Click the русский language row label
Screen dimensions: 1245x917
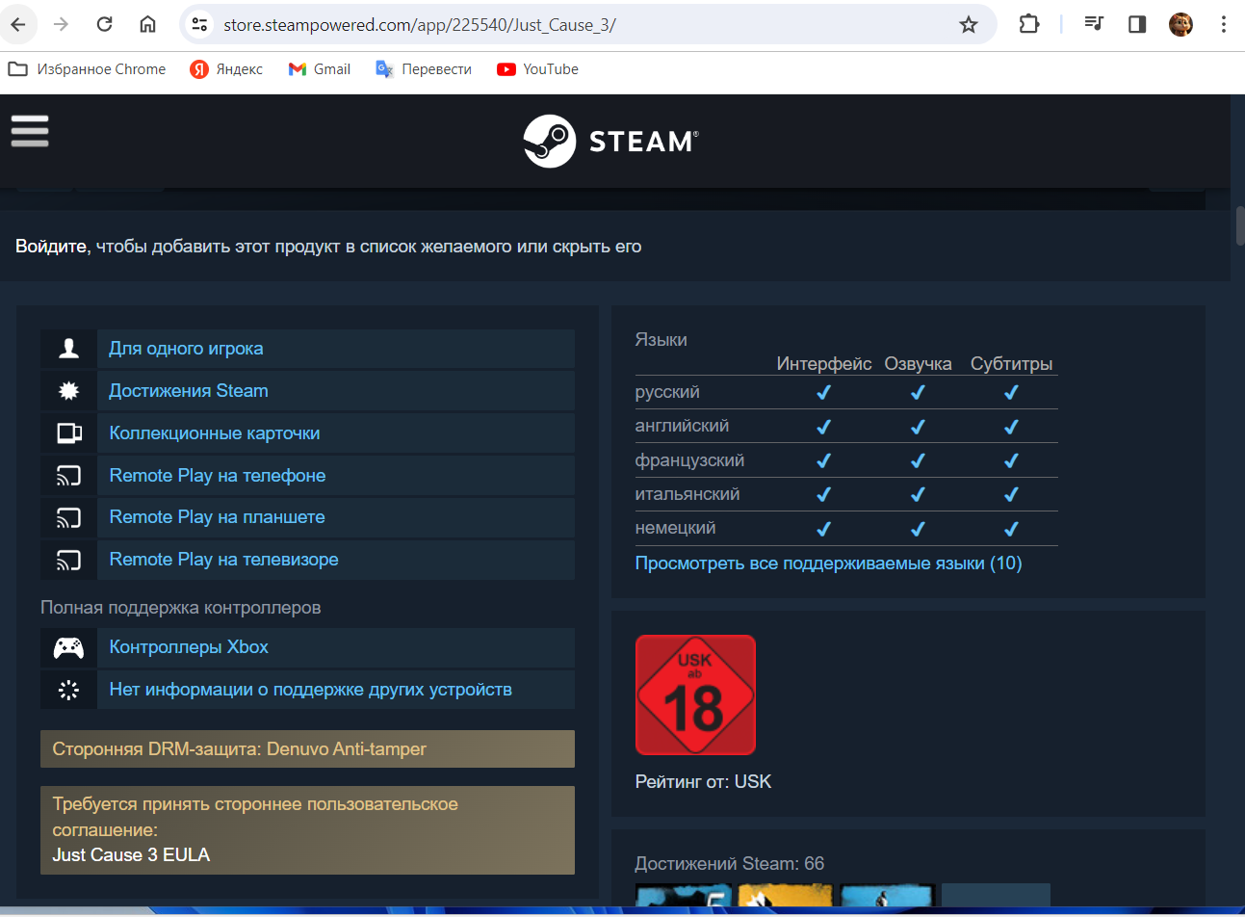coord(667,392)
